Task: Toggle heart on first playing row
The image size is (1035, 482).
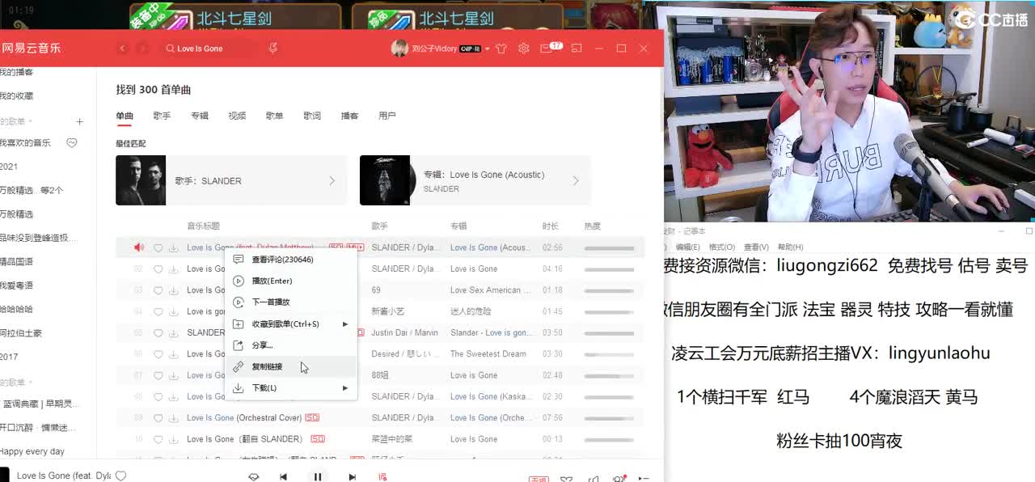Action: [x=158, y=248]
